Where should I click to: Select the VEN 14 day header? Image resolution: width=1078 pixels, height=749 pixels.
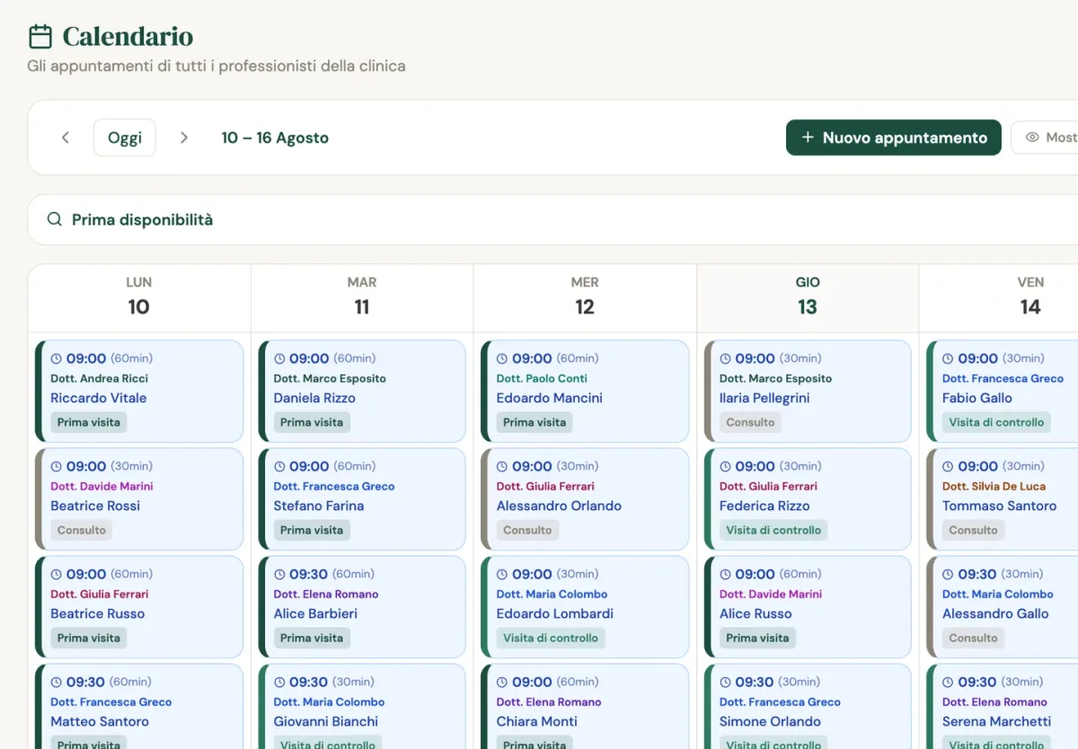tap(999, 297)
